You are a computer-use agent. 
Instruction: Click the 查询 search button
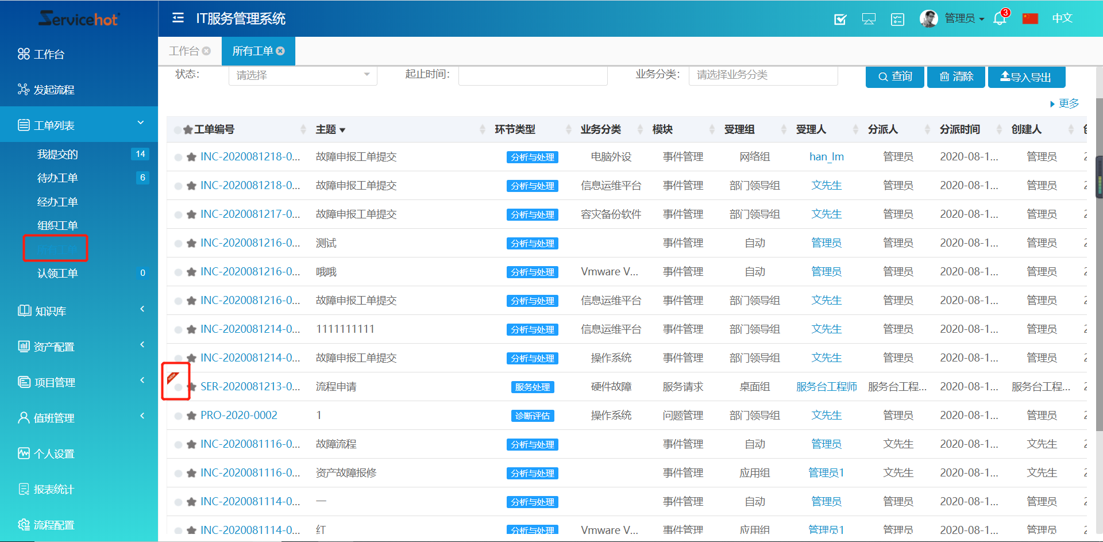[x=894, y=76]
